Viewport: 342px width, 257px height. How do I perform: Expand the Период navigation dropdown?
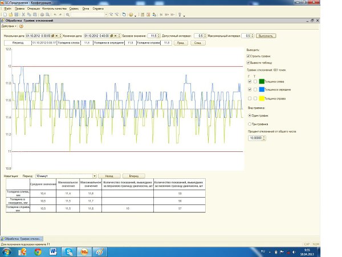(x=94, y=175)
